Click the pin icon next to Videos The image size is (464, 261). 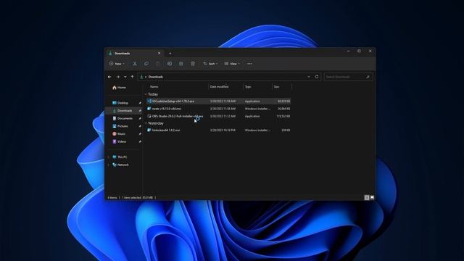point(140,141)
